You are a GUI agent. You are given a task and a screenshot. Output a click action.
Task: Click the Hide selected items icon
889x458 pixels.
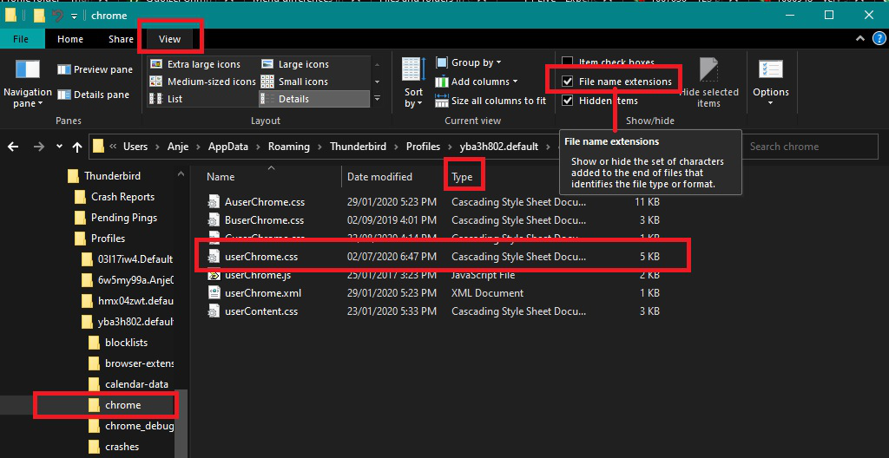(x=708, y=83)
